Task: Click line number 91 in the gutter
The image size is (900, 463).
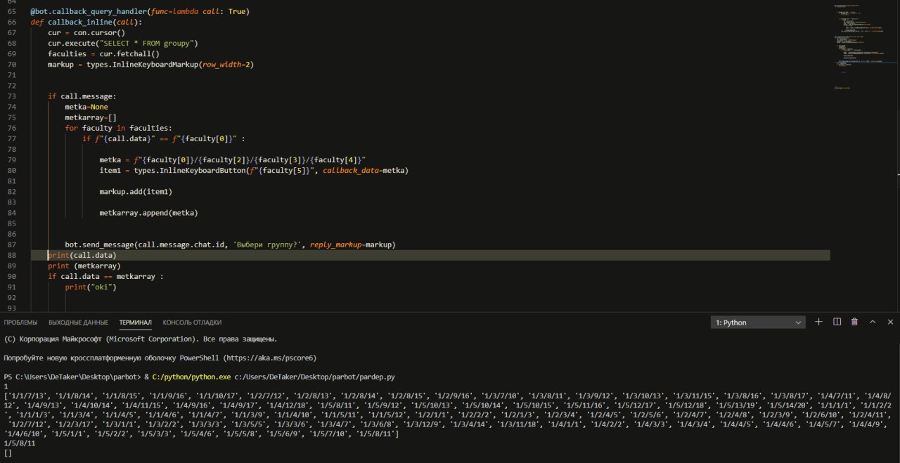Action: click(x=11, y=287)
